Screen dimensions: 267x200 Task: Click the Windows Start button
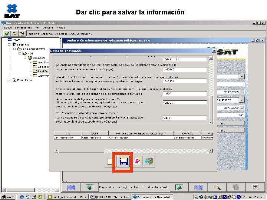8,197
